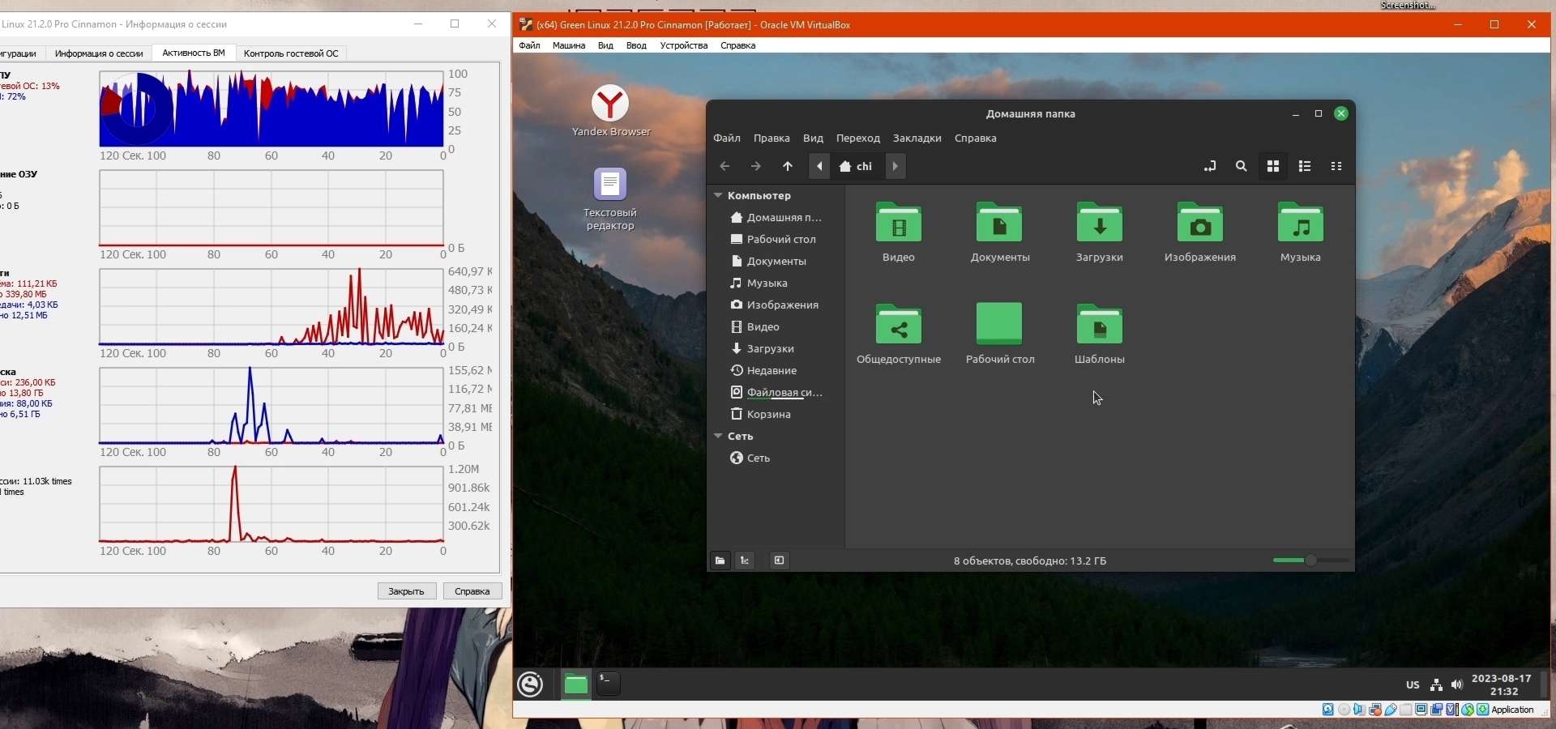Show tree view in sidebar

pos(745,561)
